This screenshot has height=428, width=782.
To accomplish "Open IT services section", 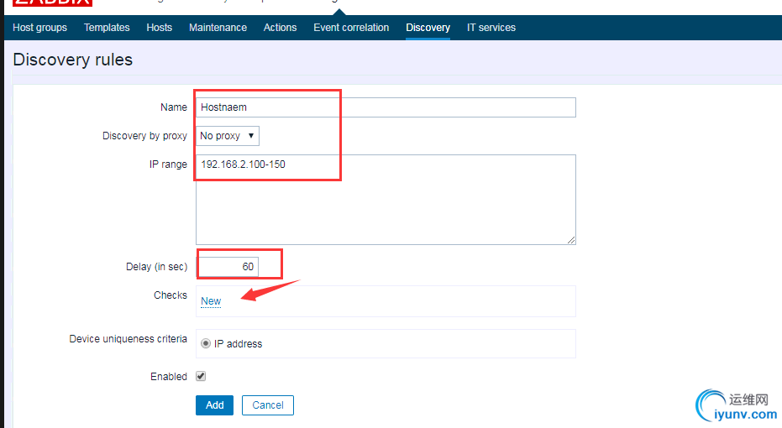I will click(491, 28).
